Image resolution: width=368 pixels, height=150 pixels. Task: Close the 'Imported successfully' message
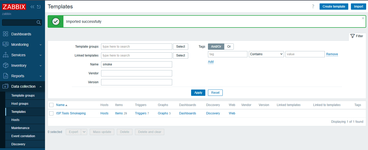pyautogui.click(x=363, y=18)
